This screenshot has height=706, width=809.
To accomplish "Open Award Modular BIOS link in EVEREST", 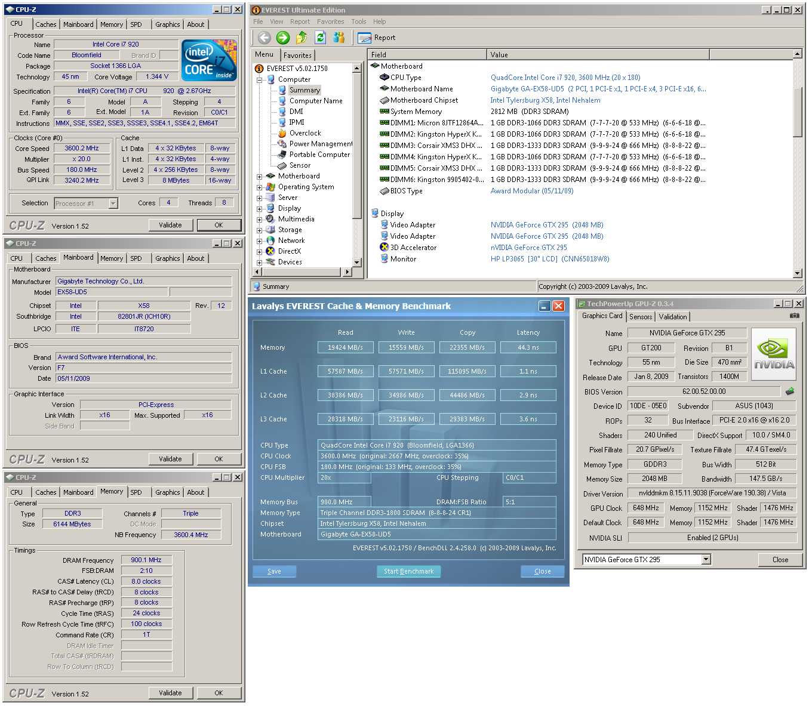I will click(532, 191).
